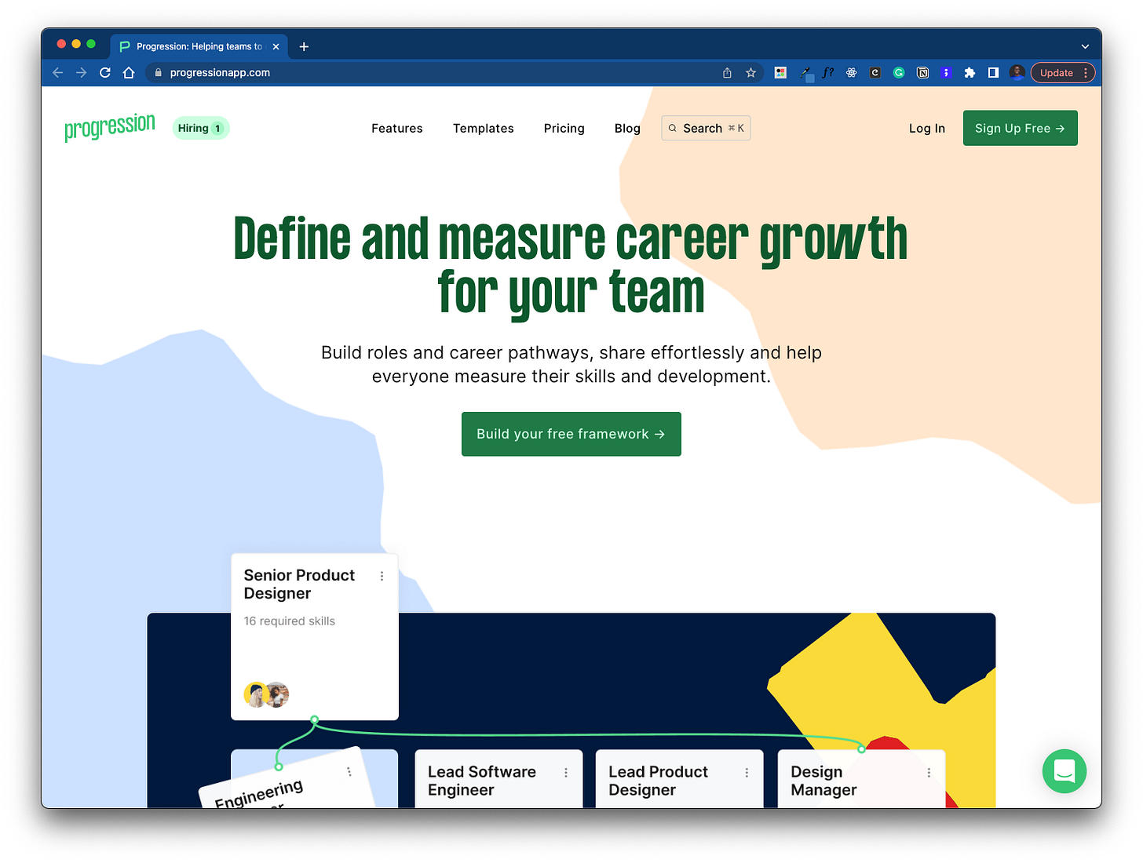Screen dimensions: 1143x863
Task: Open the browser three-dot menu beside Update
Action: [x=1086, y=72]
